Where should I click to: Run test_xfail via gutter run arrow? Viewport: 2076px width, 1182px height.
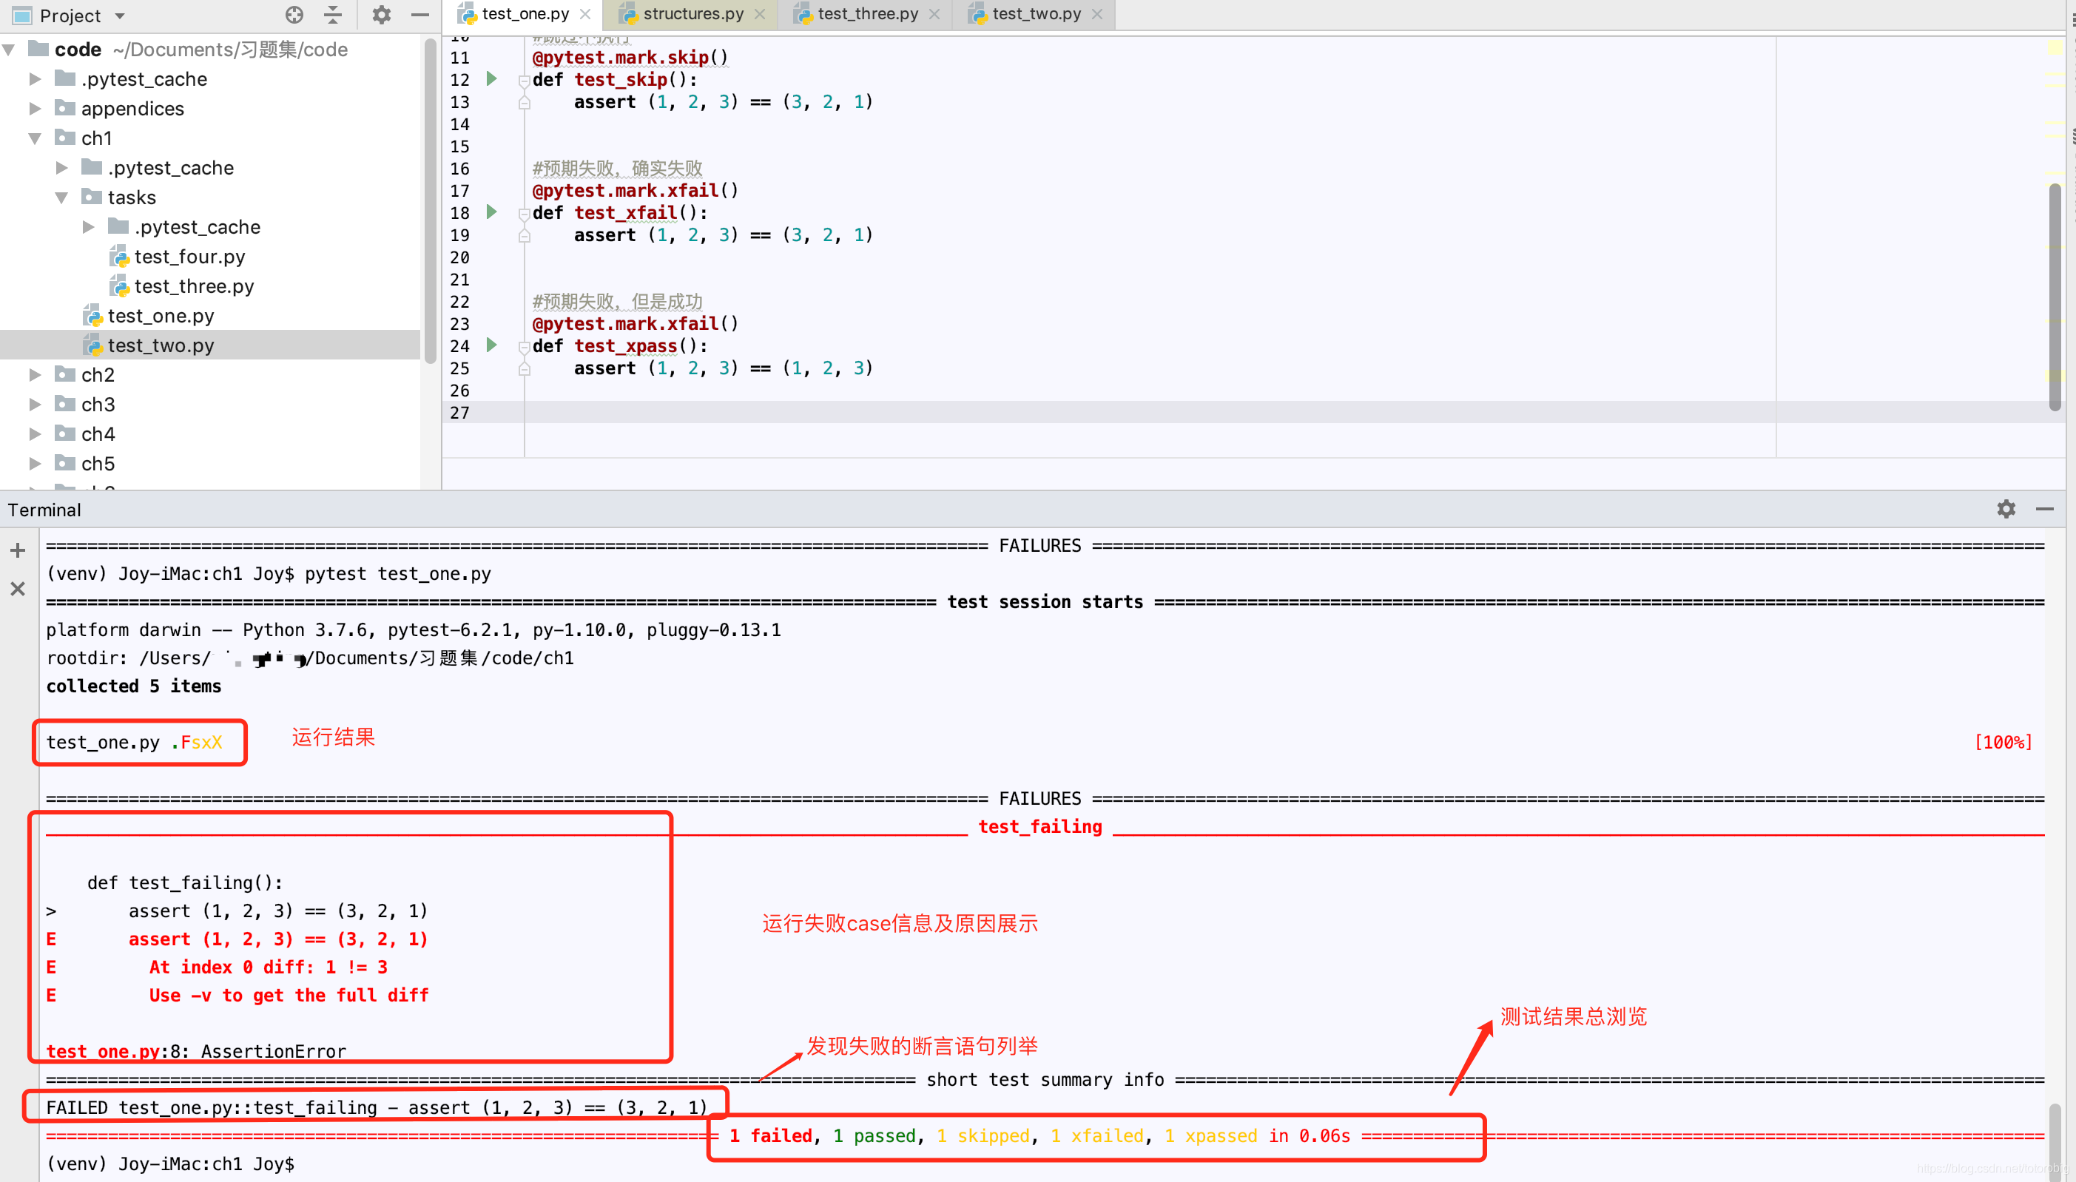491,212
